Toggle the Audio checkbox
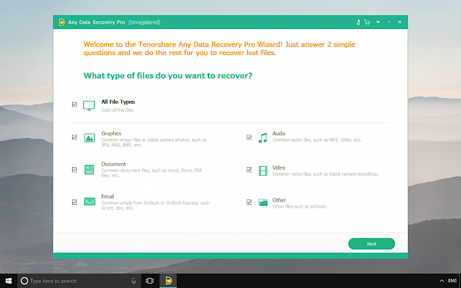The height and width of the screenshot is (288, 461). pyautogui.click(x=249, y=138)
